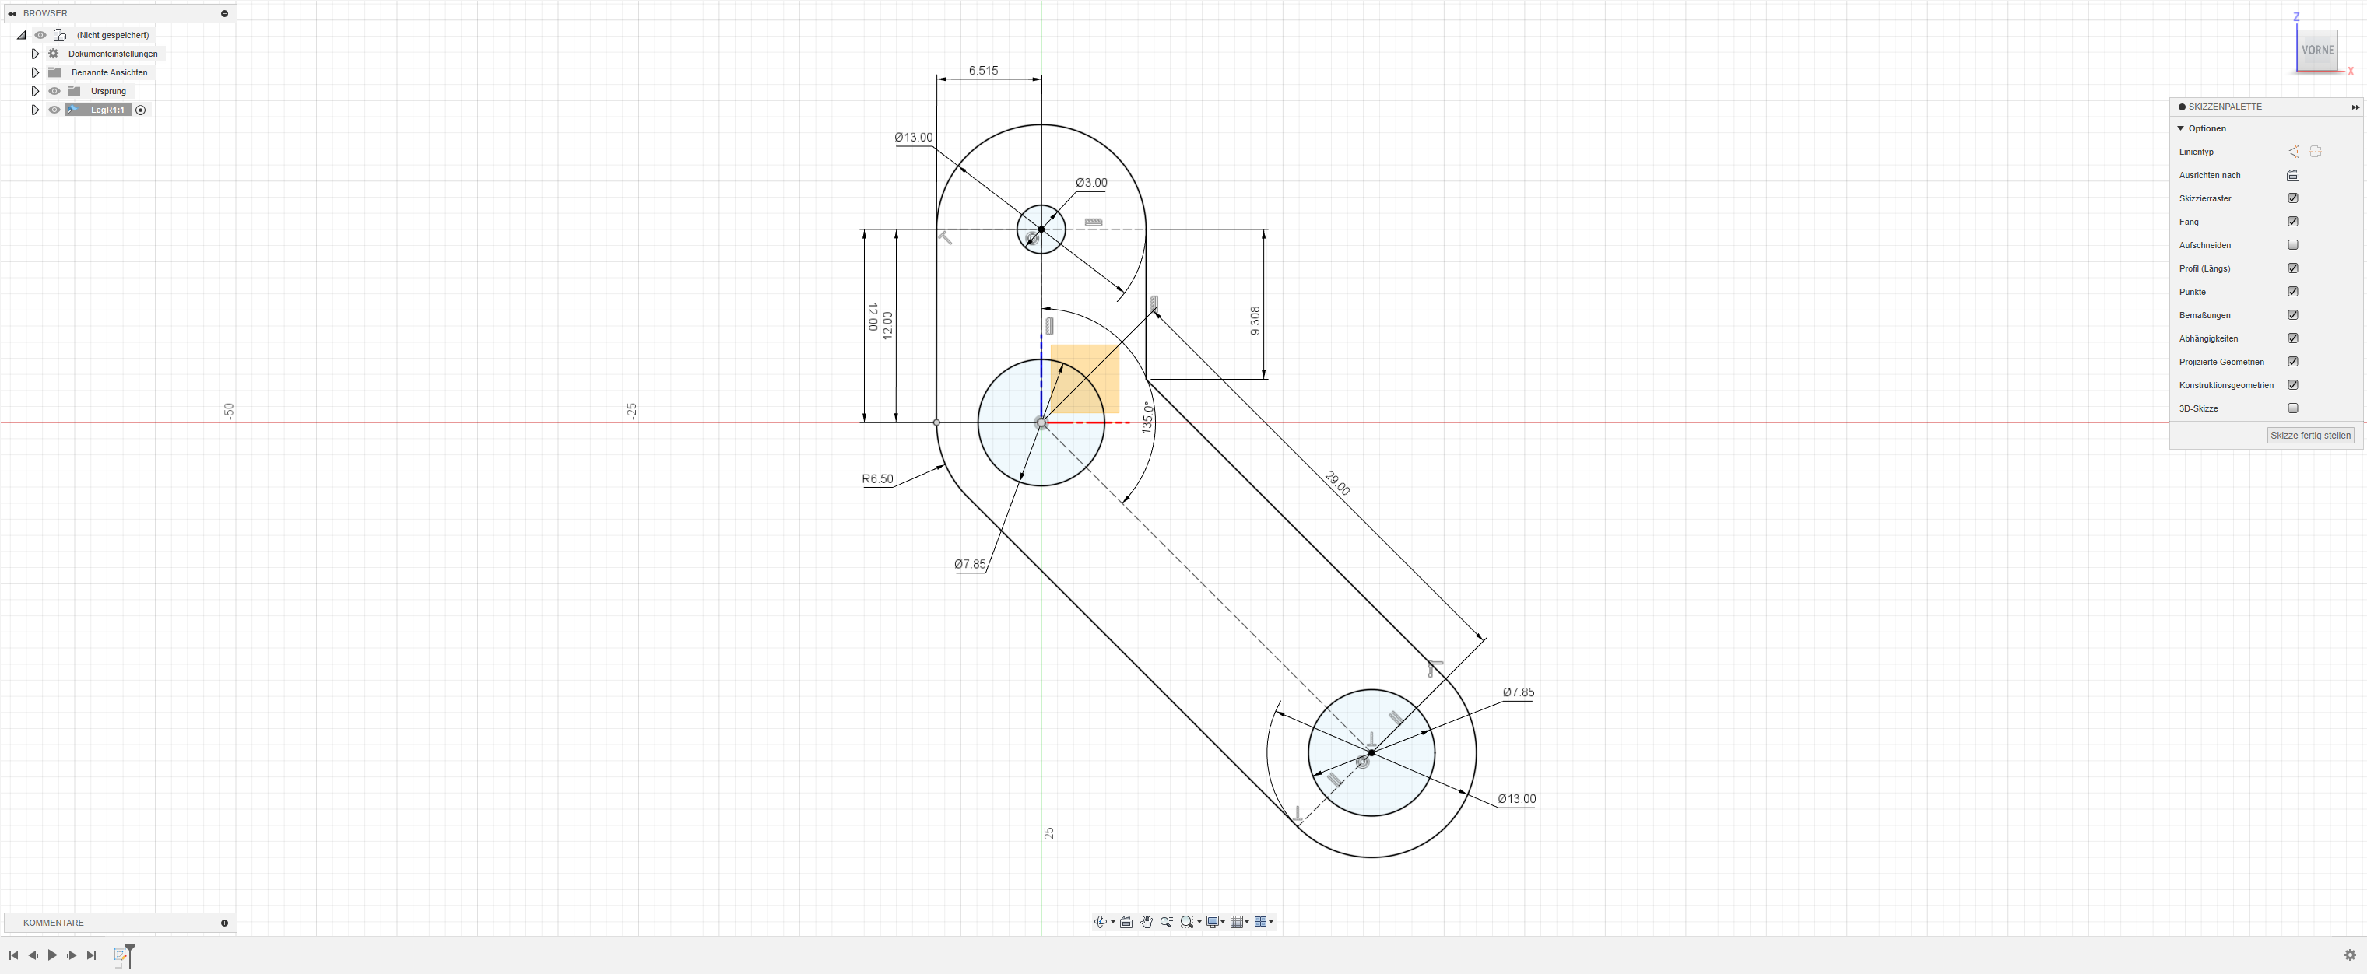2367x974 pixels.
Task: Expand the LegR1:1 tree node
Action: (35, 110)
